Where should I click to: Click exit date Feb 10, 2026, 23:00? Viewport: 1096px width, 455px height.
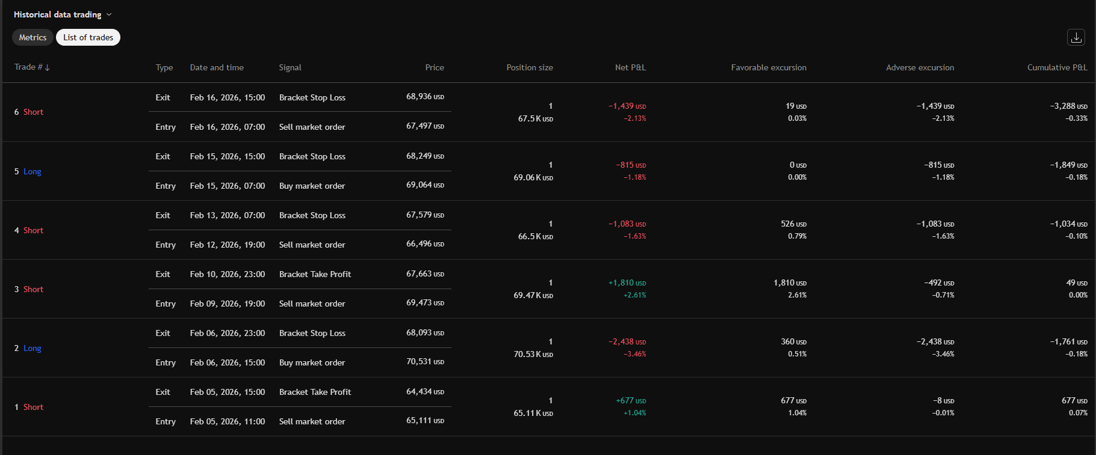coord(228,274)
